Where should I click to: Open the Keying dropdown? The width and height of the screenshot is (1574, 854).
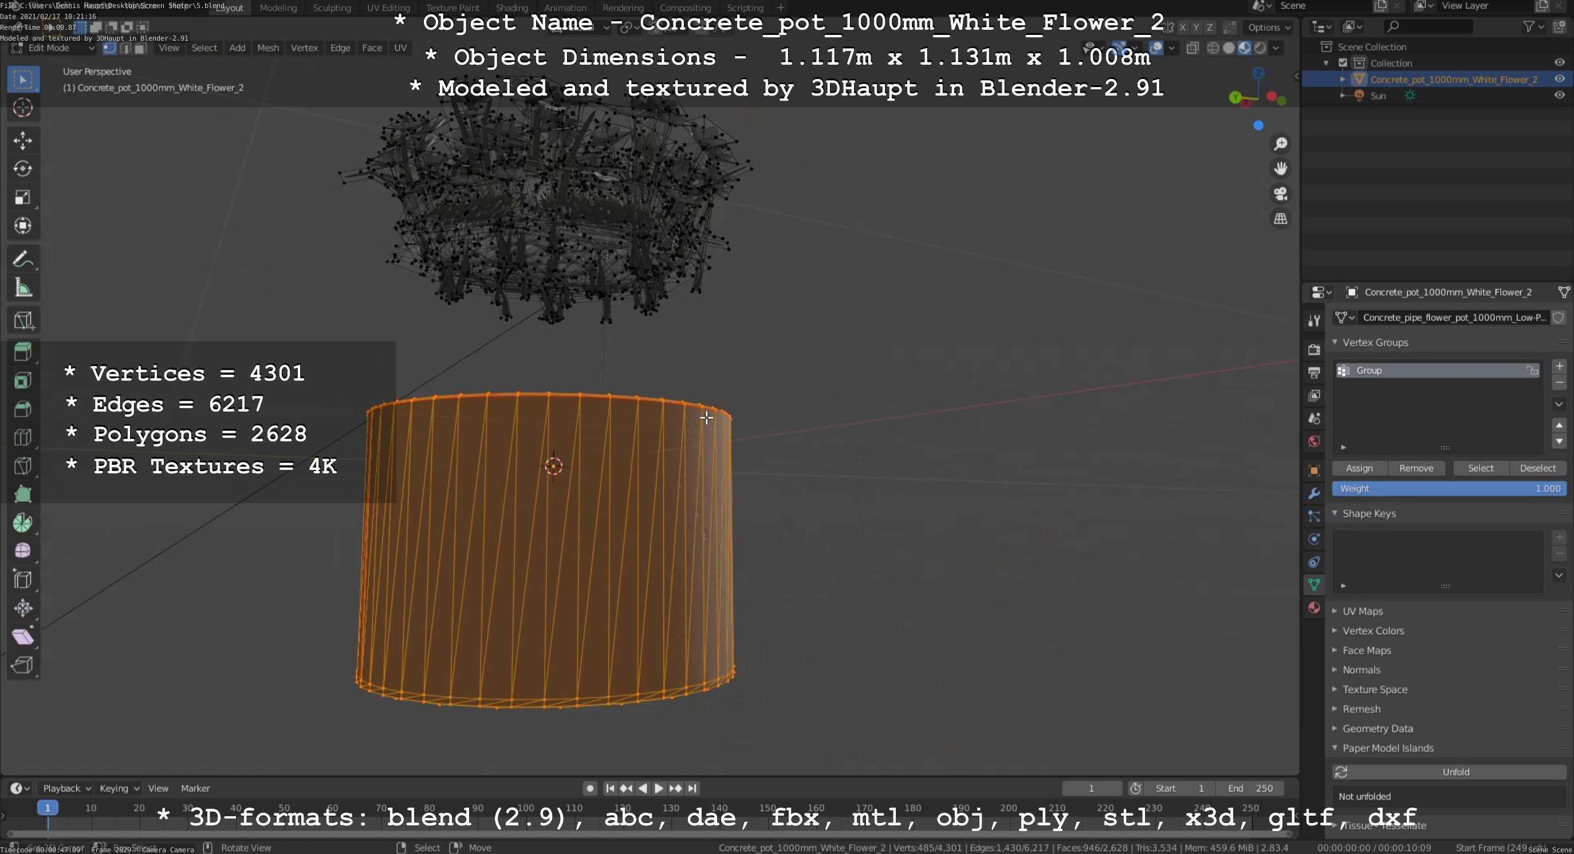pos(119,788)
